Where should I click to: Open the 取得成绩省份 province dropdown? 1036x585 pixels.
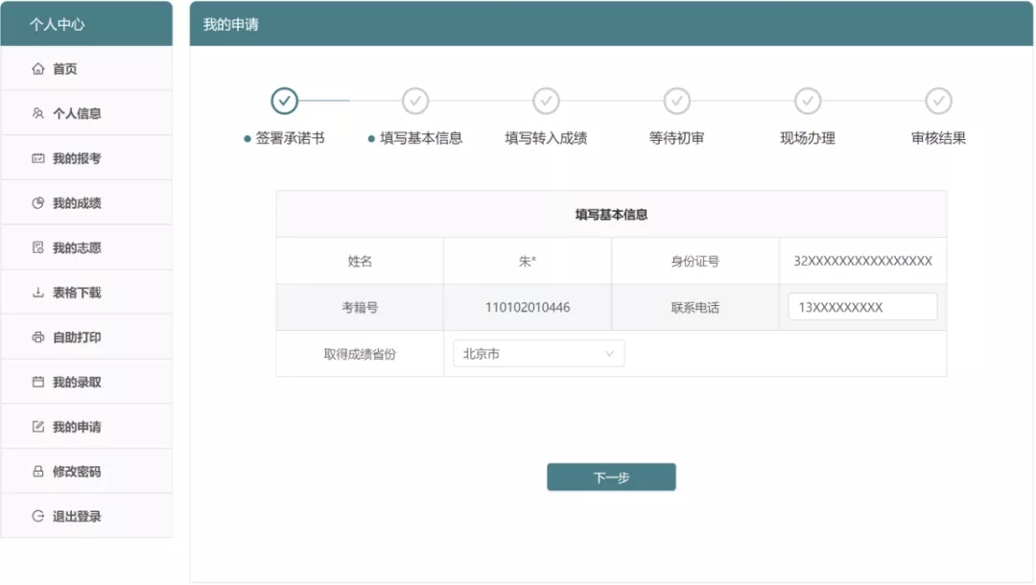[x=538, y=353]
